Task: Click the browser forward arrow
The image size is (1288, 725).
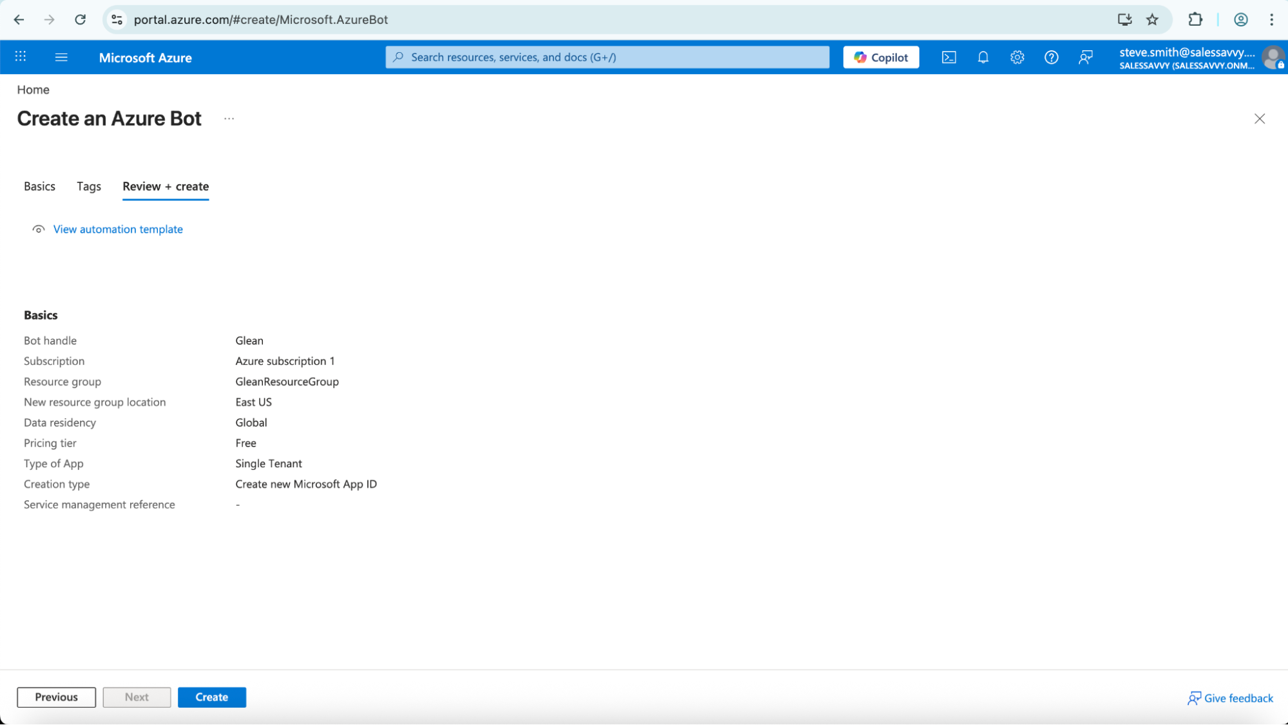Action: (x=49, y=19)
